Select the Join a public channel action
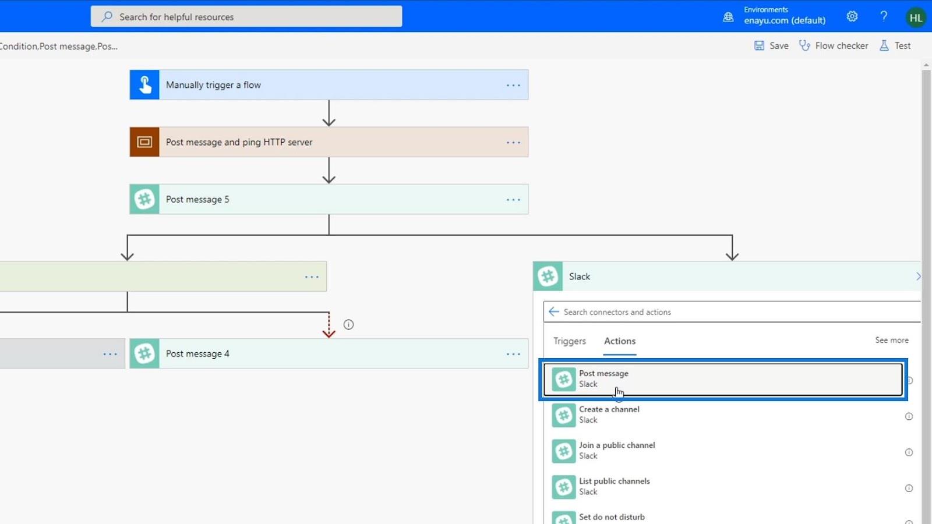Screen dimensions: 932x524 click(x=723, y=451)
